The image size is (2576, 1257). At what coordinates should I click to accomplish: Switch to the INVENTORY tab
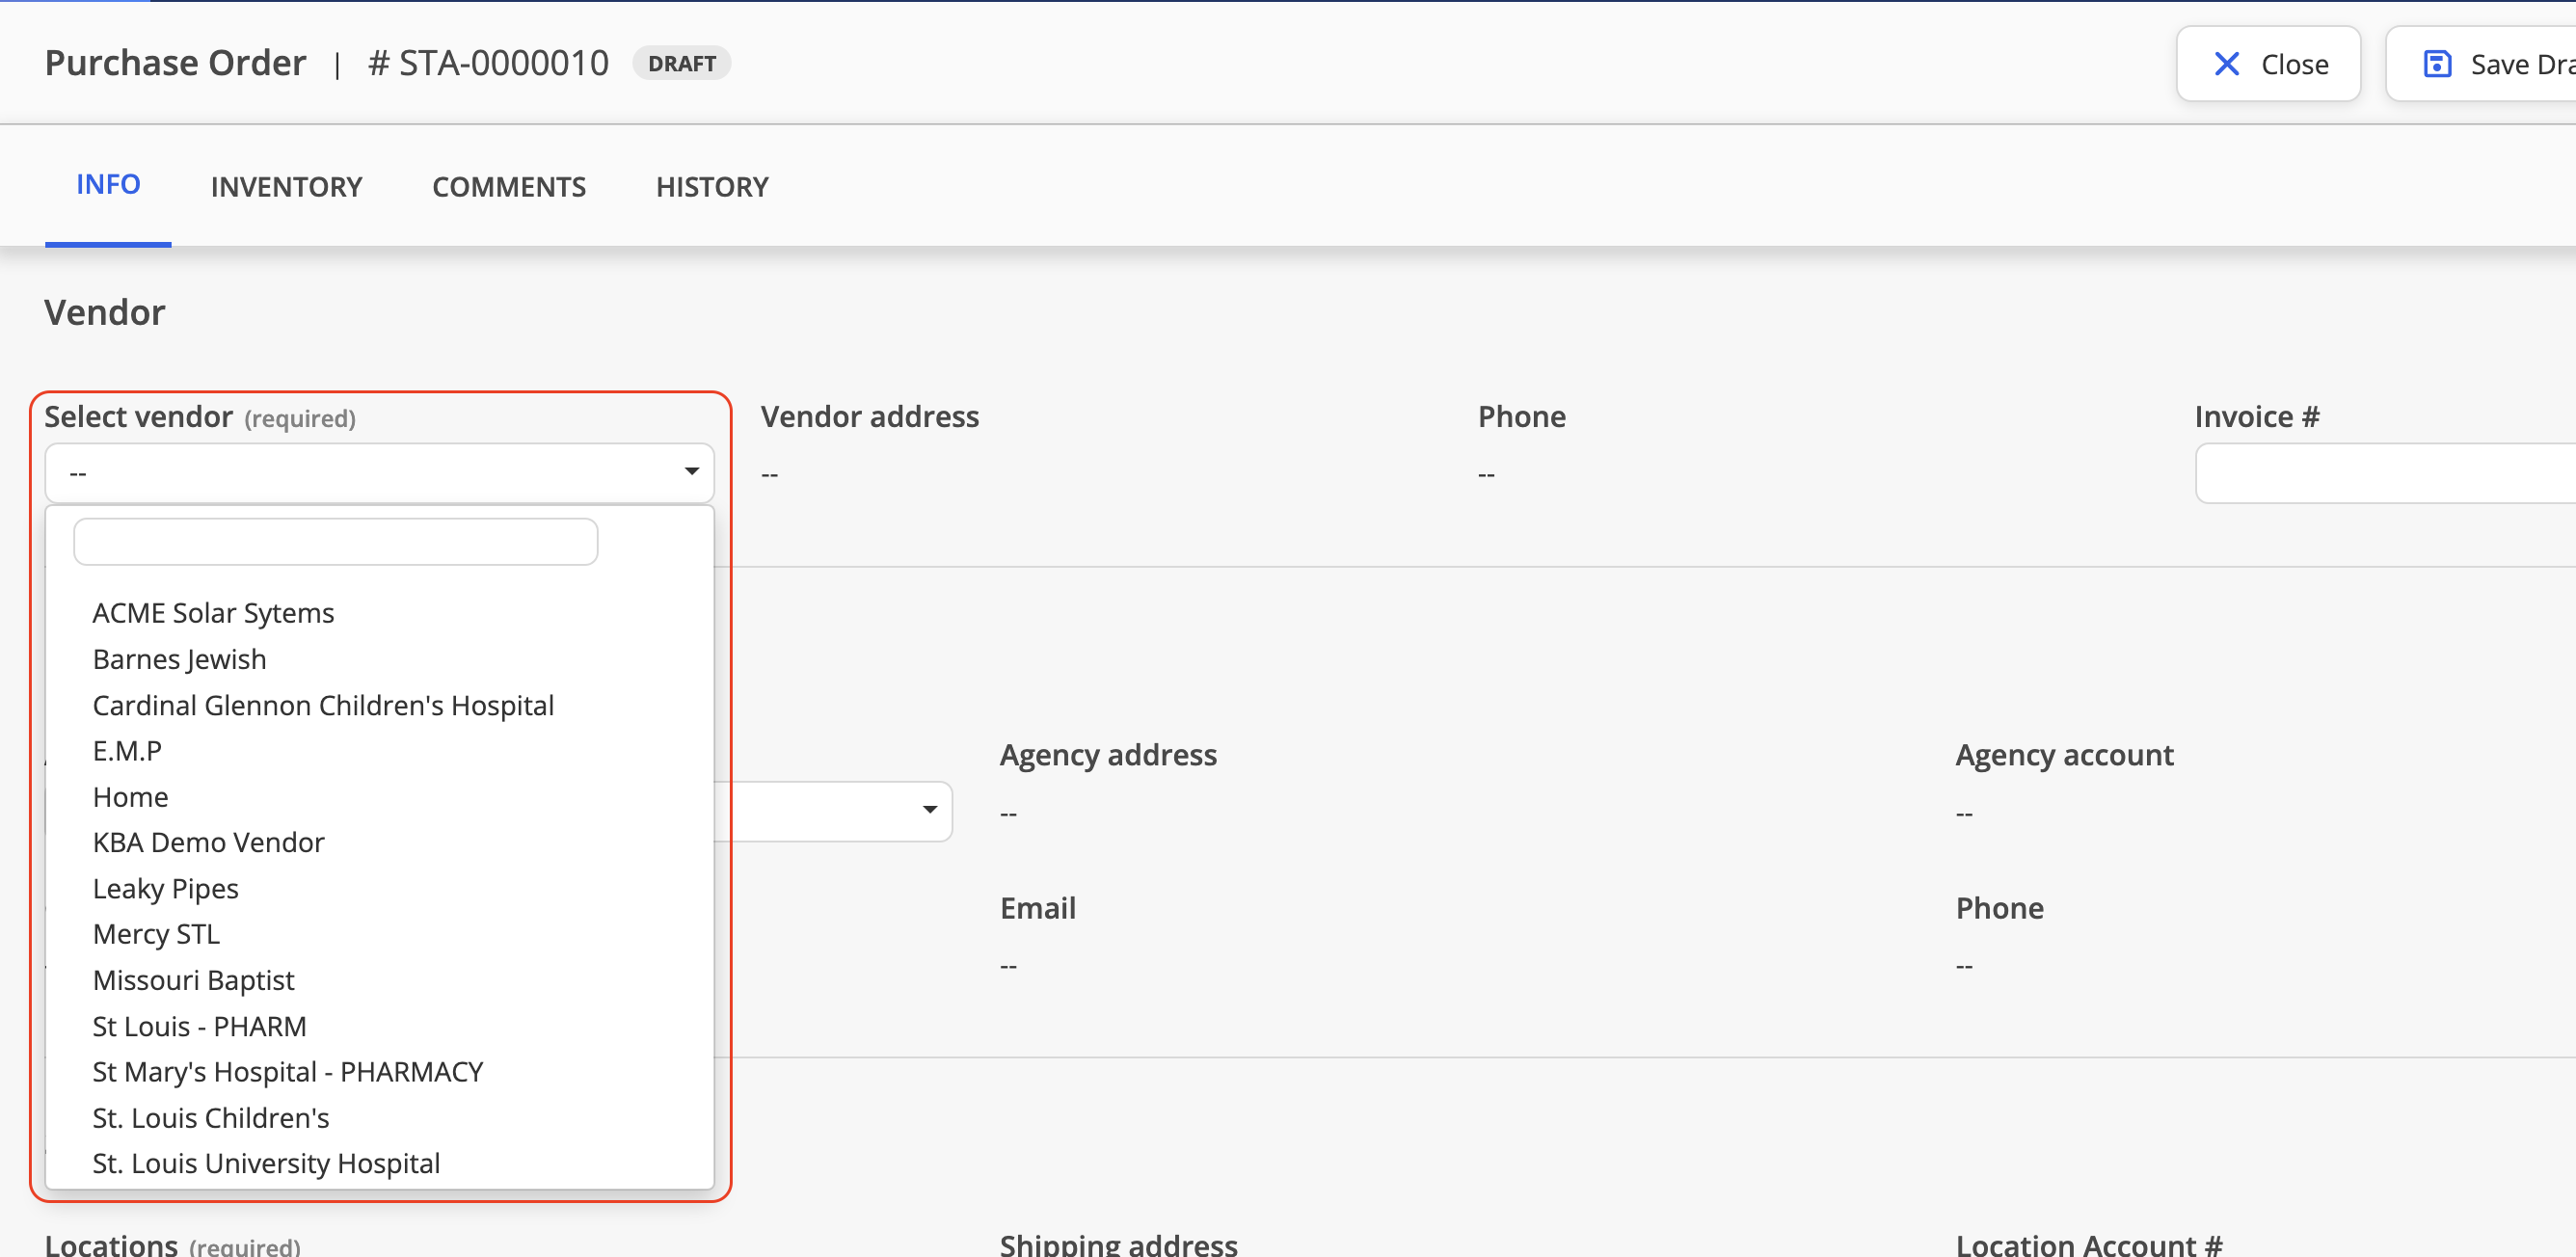tap(286, 187)
